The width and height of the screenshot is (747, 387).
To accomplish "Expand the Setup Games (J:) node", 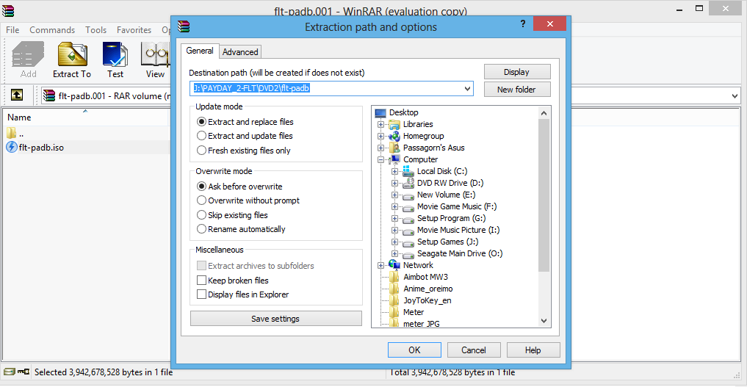I will [394, 242].
